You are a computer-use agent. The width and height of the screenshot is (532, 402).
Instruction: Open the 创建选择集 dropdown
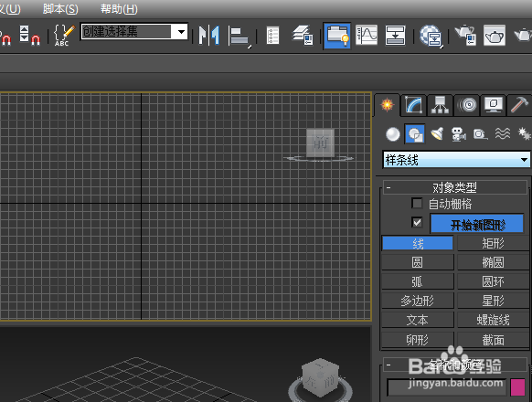tap(134, 32)
